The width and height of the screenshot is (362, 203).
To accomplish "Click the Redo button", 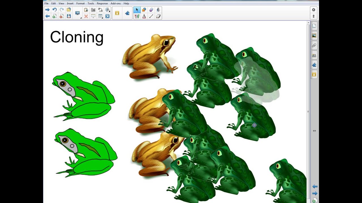I will (62, 10).
